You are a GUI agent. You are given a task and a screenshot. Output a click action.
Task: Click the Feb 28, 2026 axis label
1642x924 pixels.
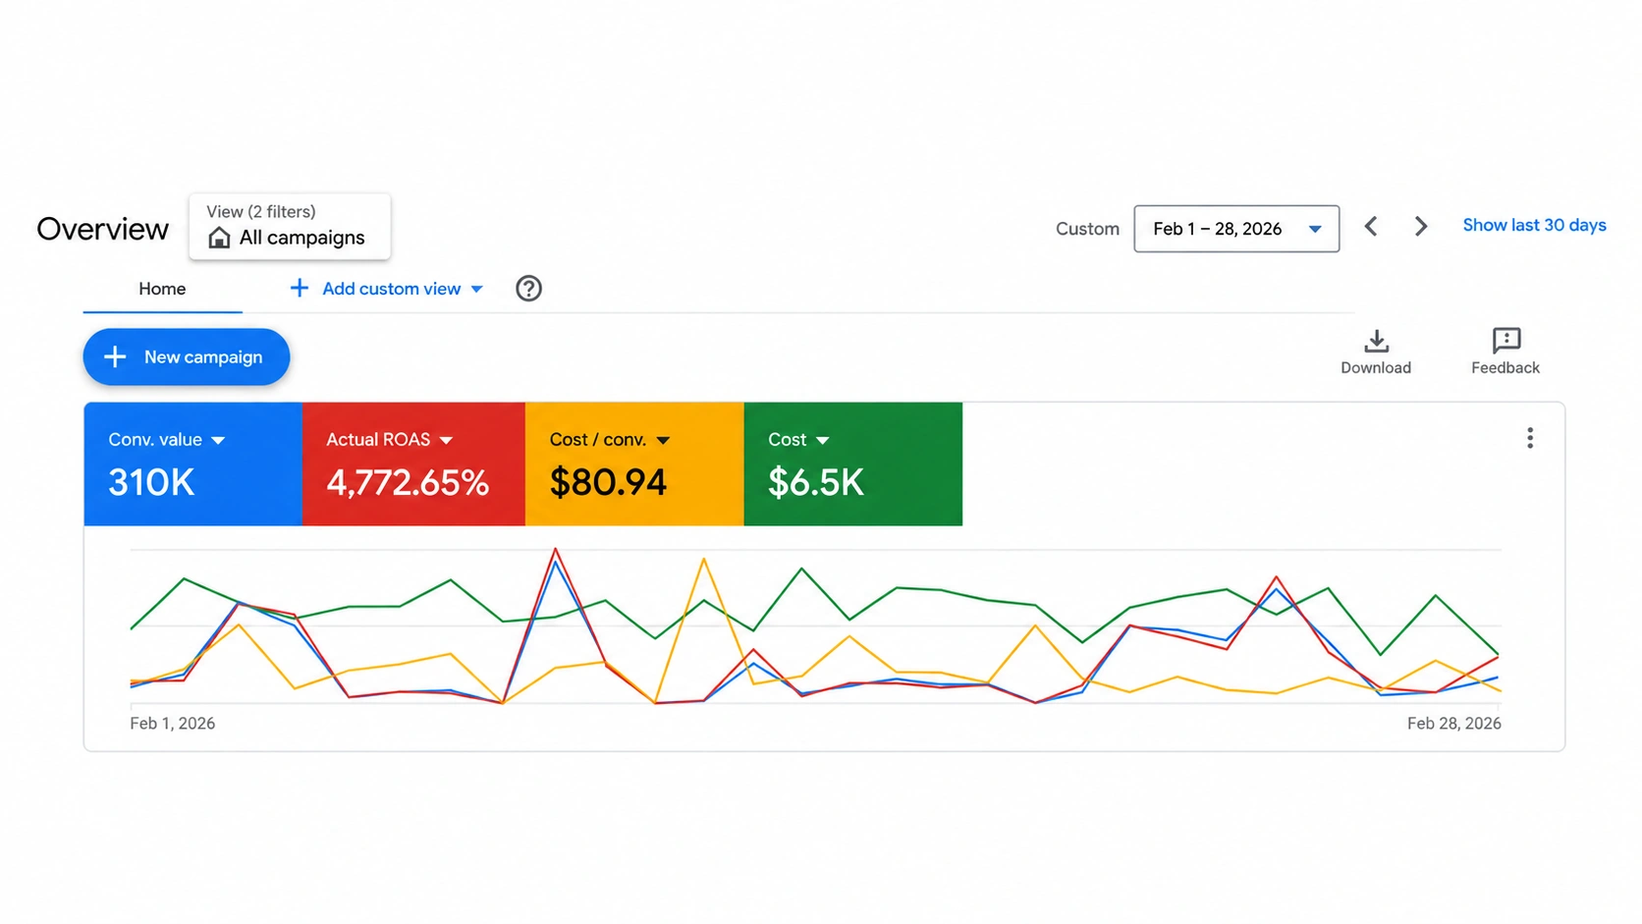1453,724
